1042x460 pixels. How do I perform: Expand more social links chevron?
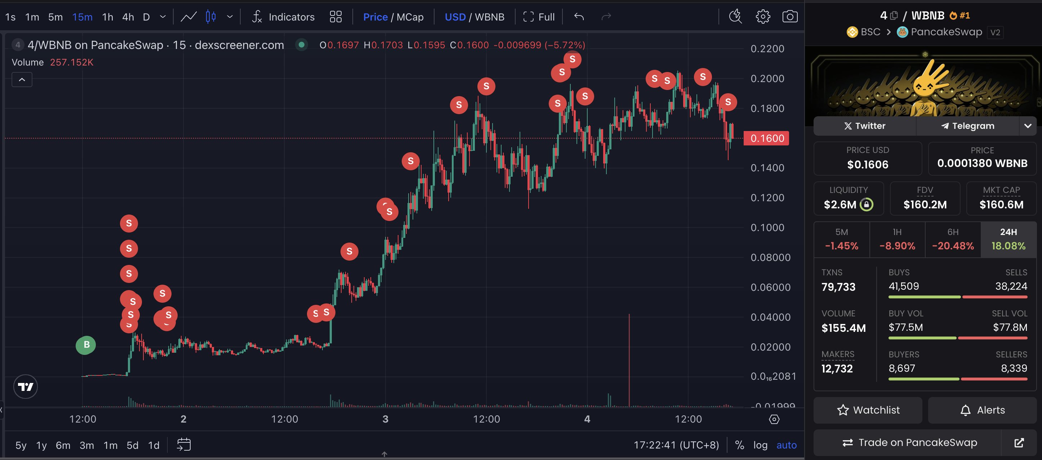1028,126
